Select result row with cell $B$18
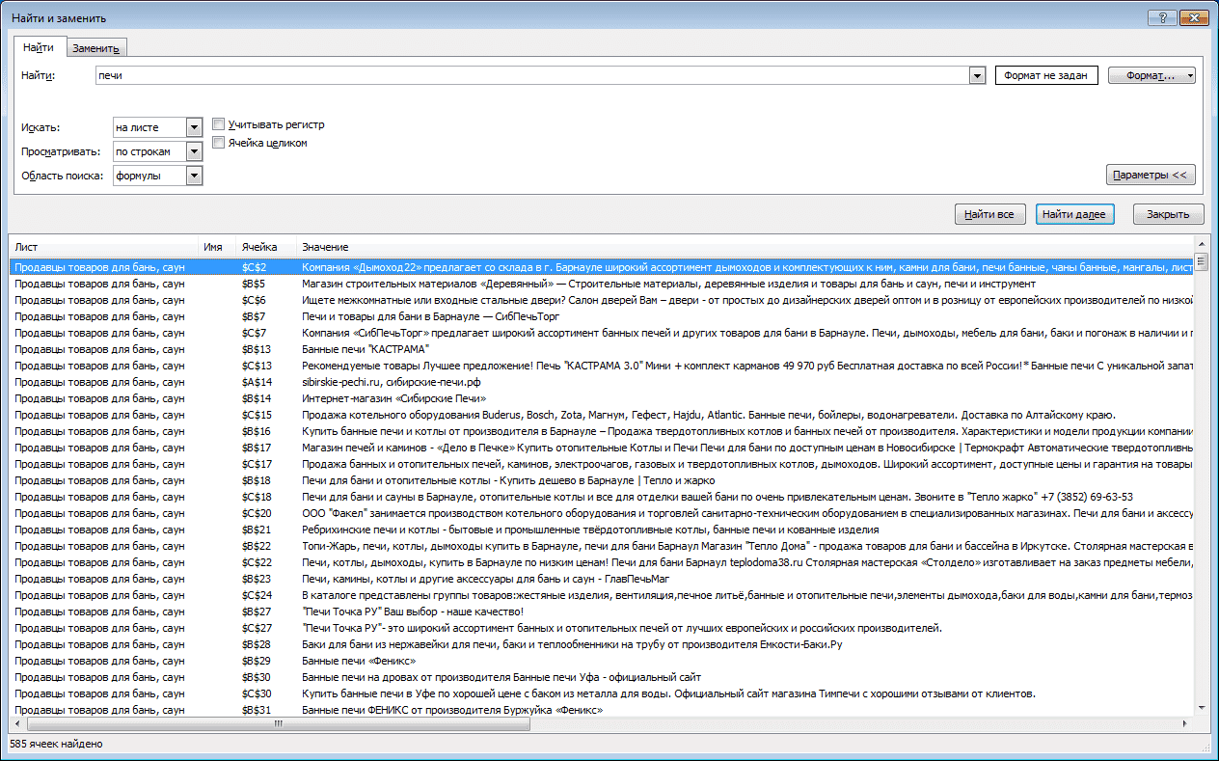Image resolution: width=1219 pixels, height=761 pixels. [602, 480]
